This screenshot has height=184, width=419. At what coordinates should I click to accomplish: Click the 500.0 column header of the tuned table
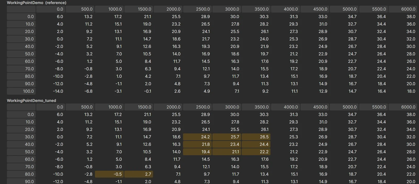click(80, 107)
